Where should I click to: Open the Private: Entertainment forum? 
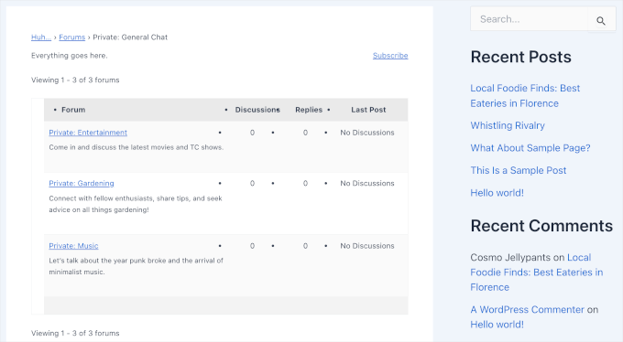click(x=88, y=133)
